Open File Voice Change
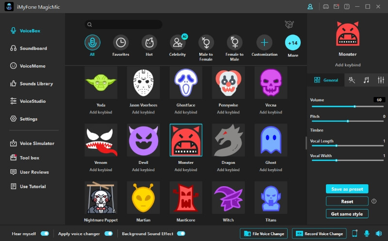This screenshot has height=241, width=388. pyautogui.click(x=264, y=234)
